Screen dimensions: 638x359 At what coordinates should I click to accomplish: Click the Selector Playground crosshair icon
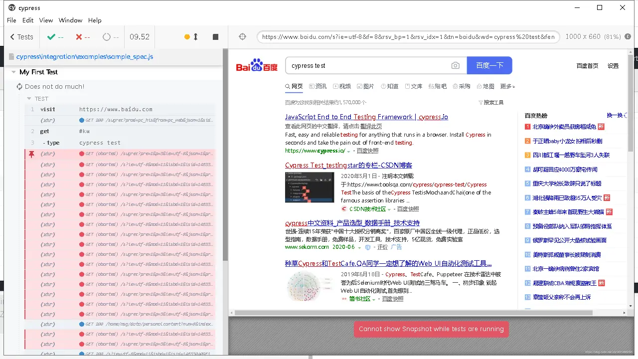pos(242,36)
